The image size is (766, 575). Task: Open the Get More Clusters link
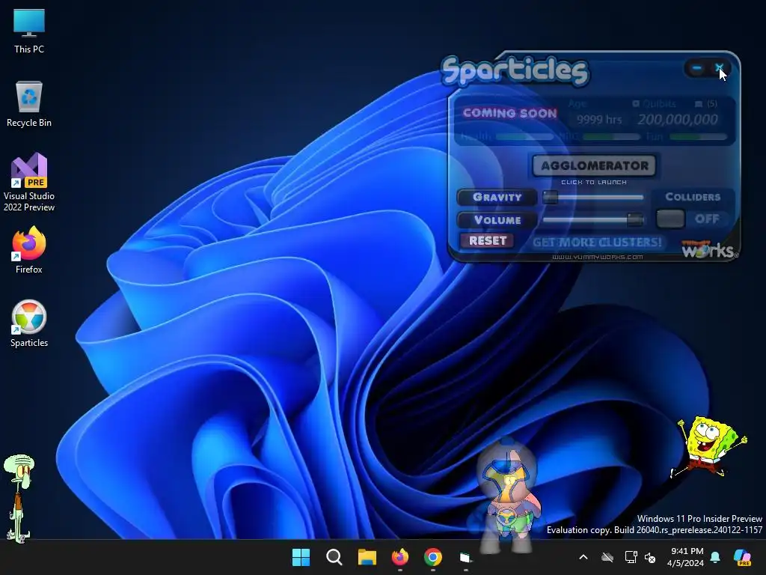597,243
